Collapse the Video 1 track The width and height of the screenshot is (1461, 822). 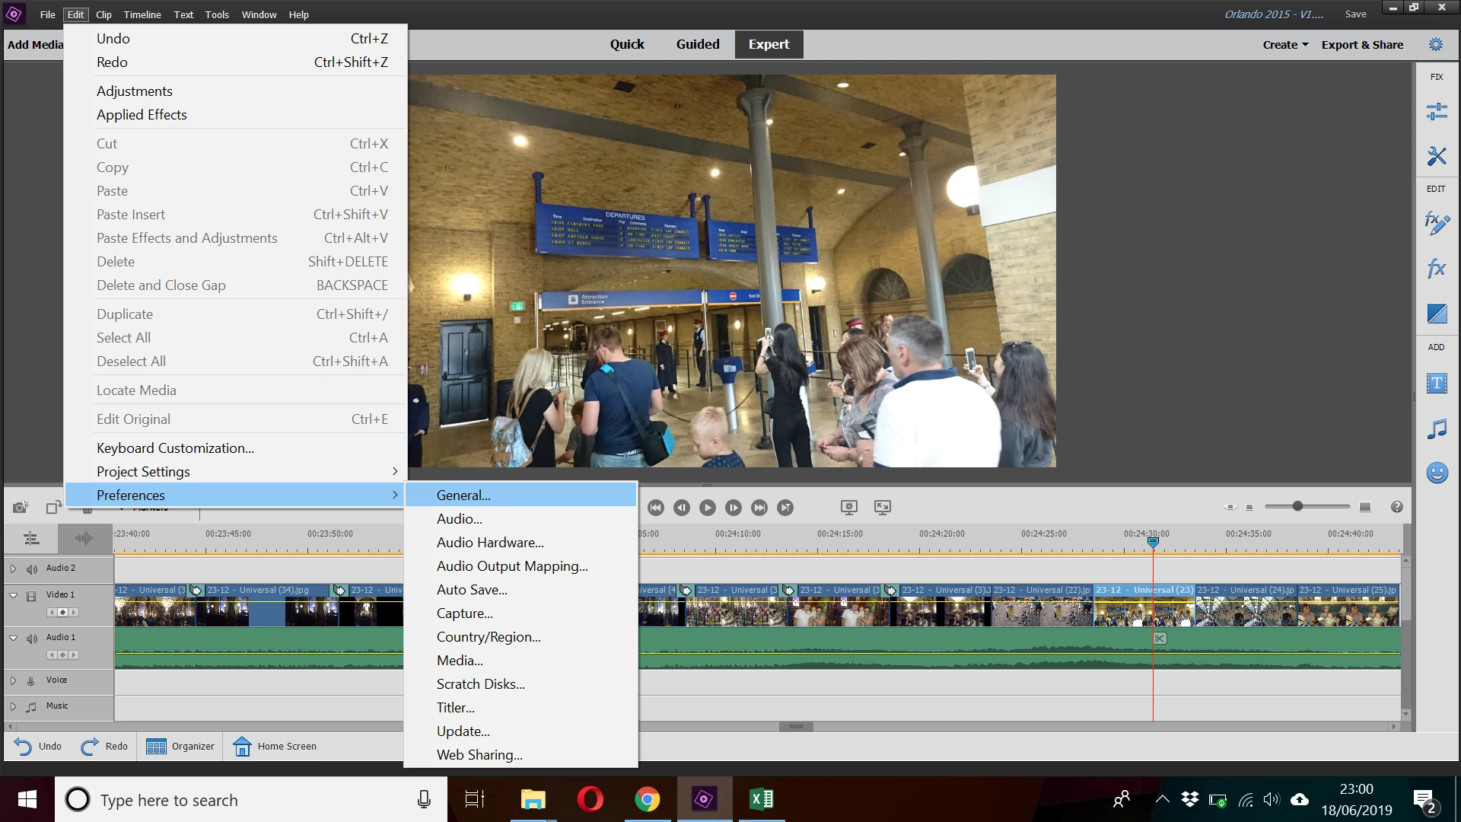[x=13, y=595]
